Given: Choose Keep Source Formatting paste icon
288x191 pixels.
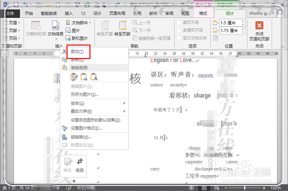Looking at the screenshot, I should (74, 77).
